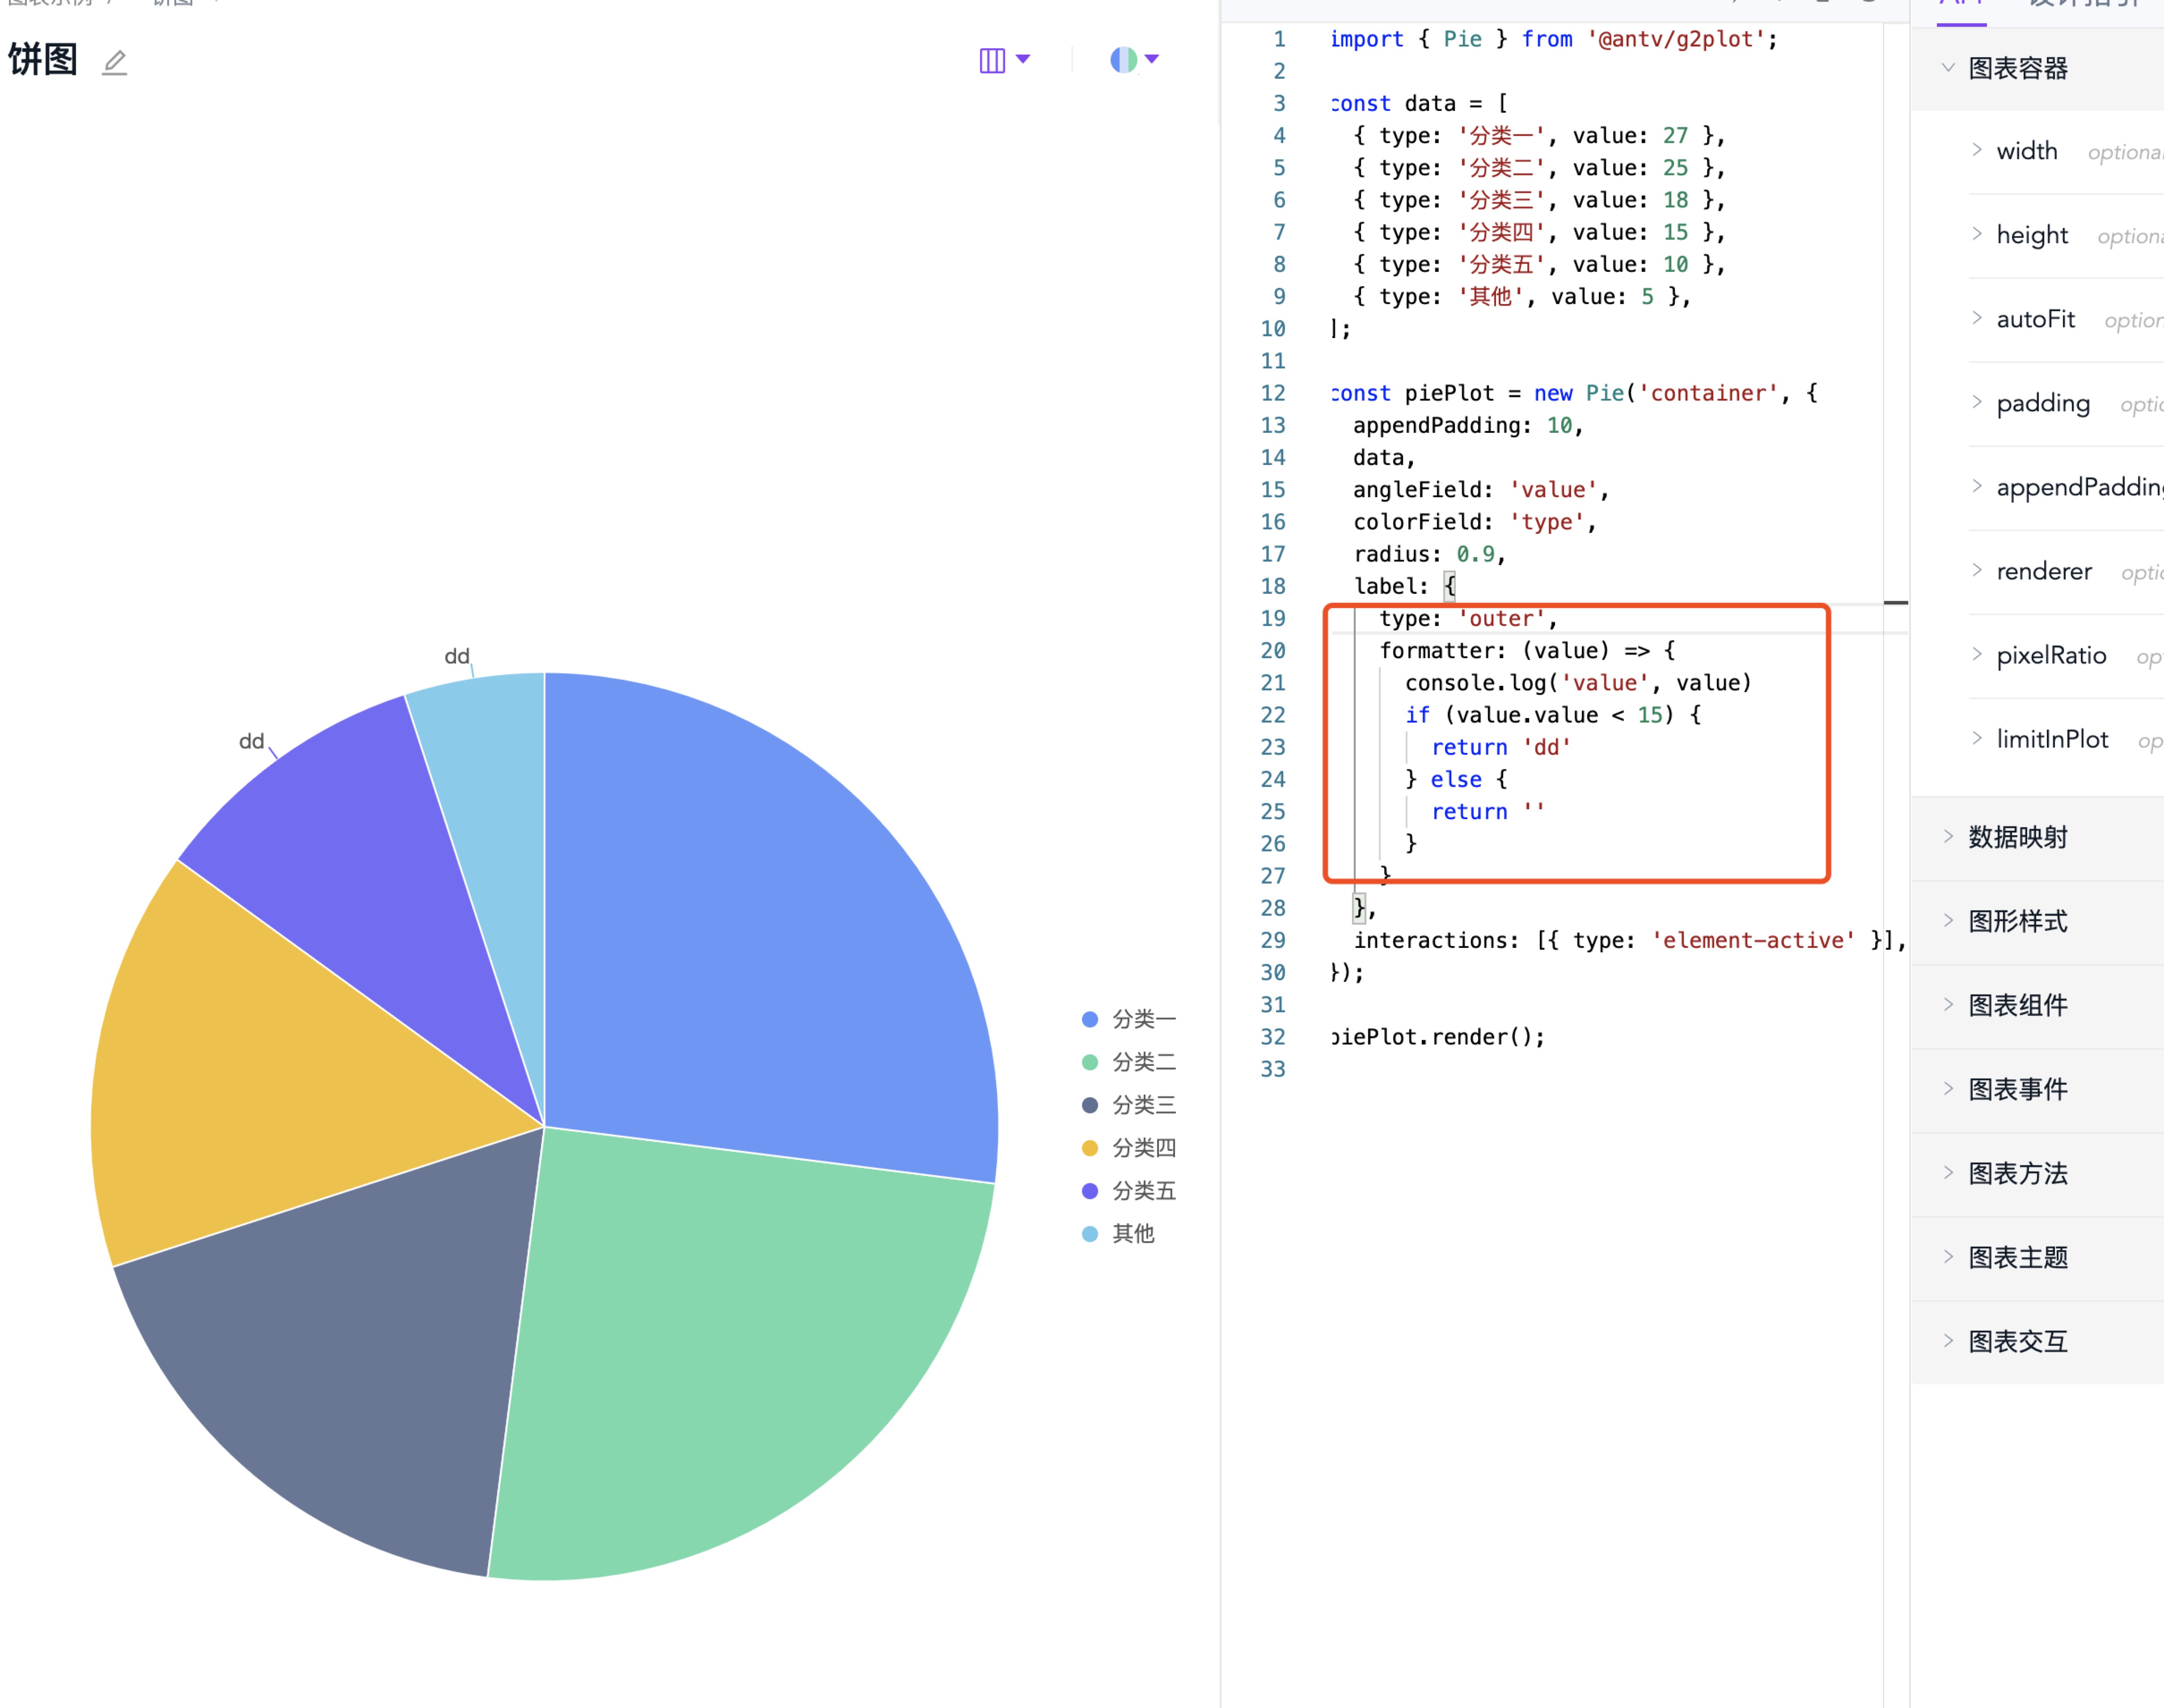Click 'container' string in code line 12
The width and height of the screenshot is (2164, 1708).
[x=1709, y=393]
